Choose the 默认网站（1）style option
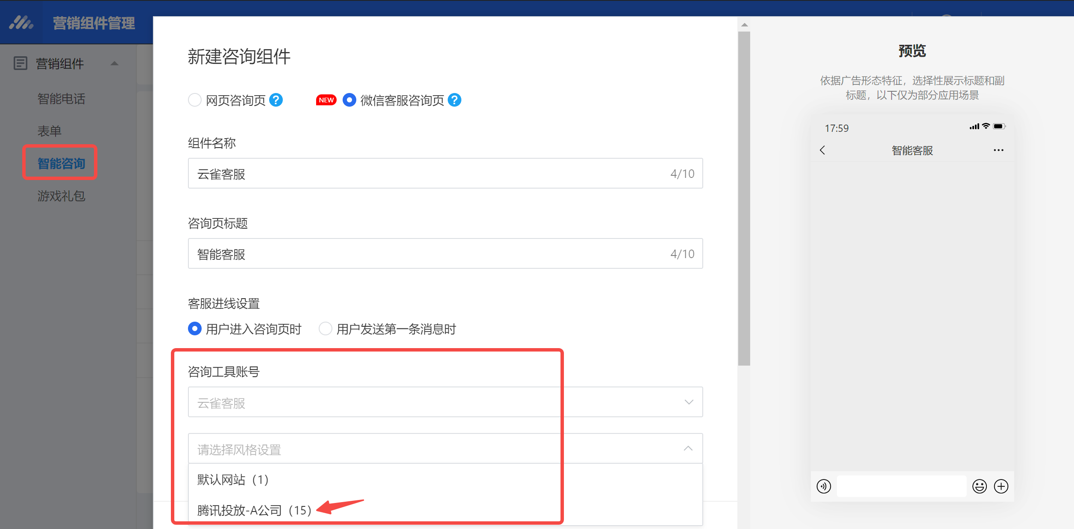Image resolution: width=1074 pixels, height=529 pixels. (232, 479)
